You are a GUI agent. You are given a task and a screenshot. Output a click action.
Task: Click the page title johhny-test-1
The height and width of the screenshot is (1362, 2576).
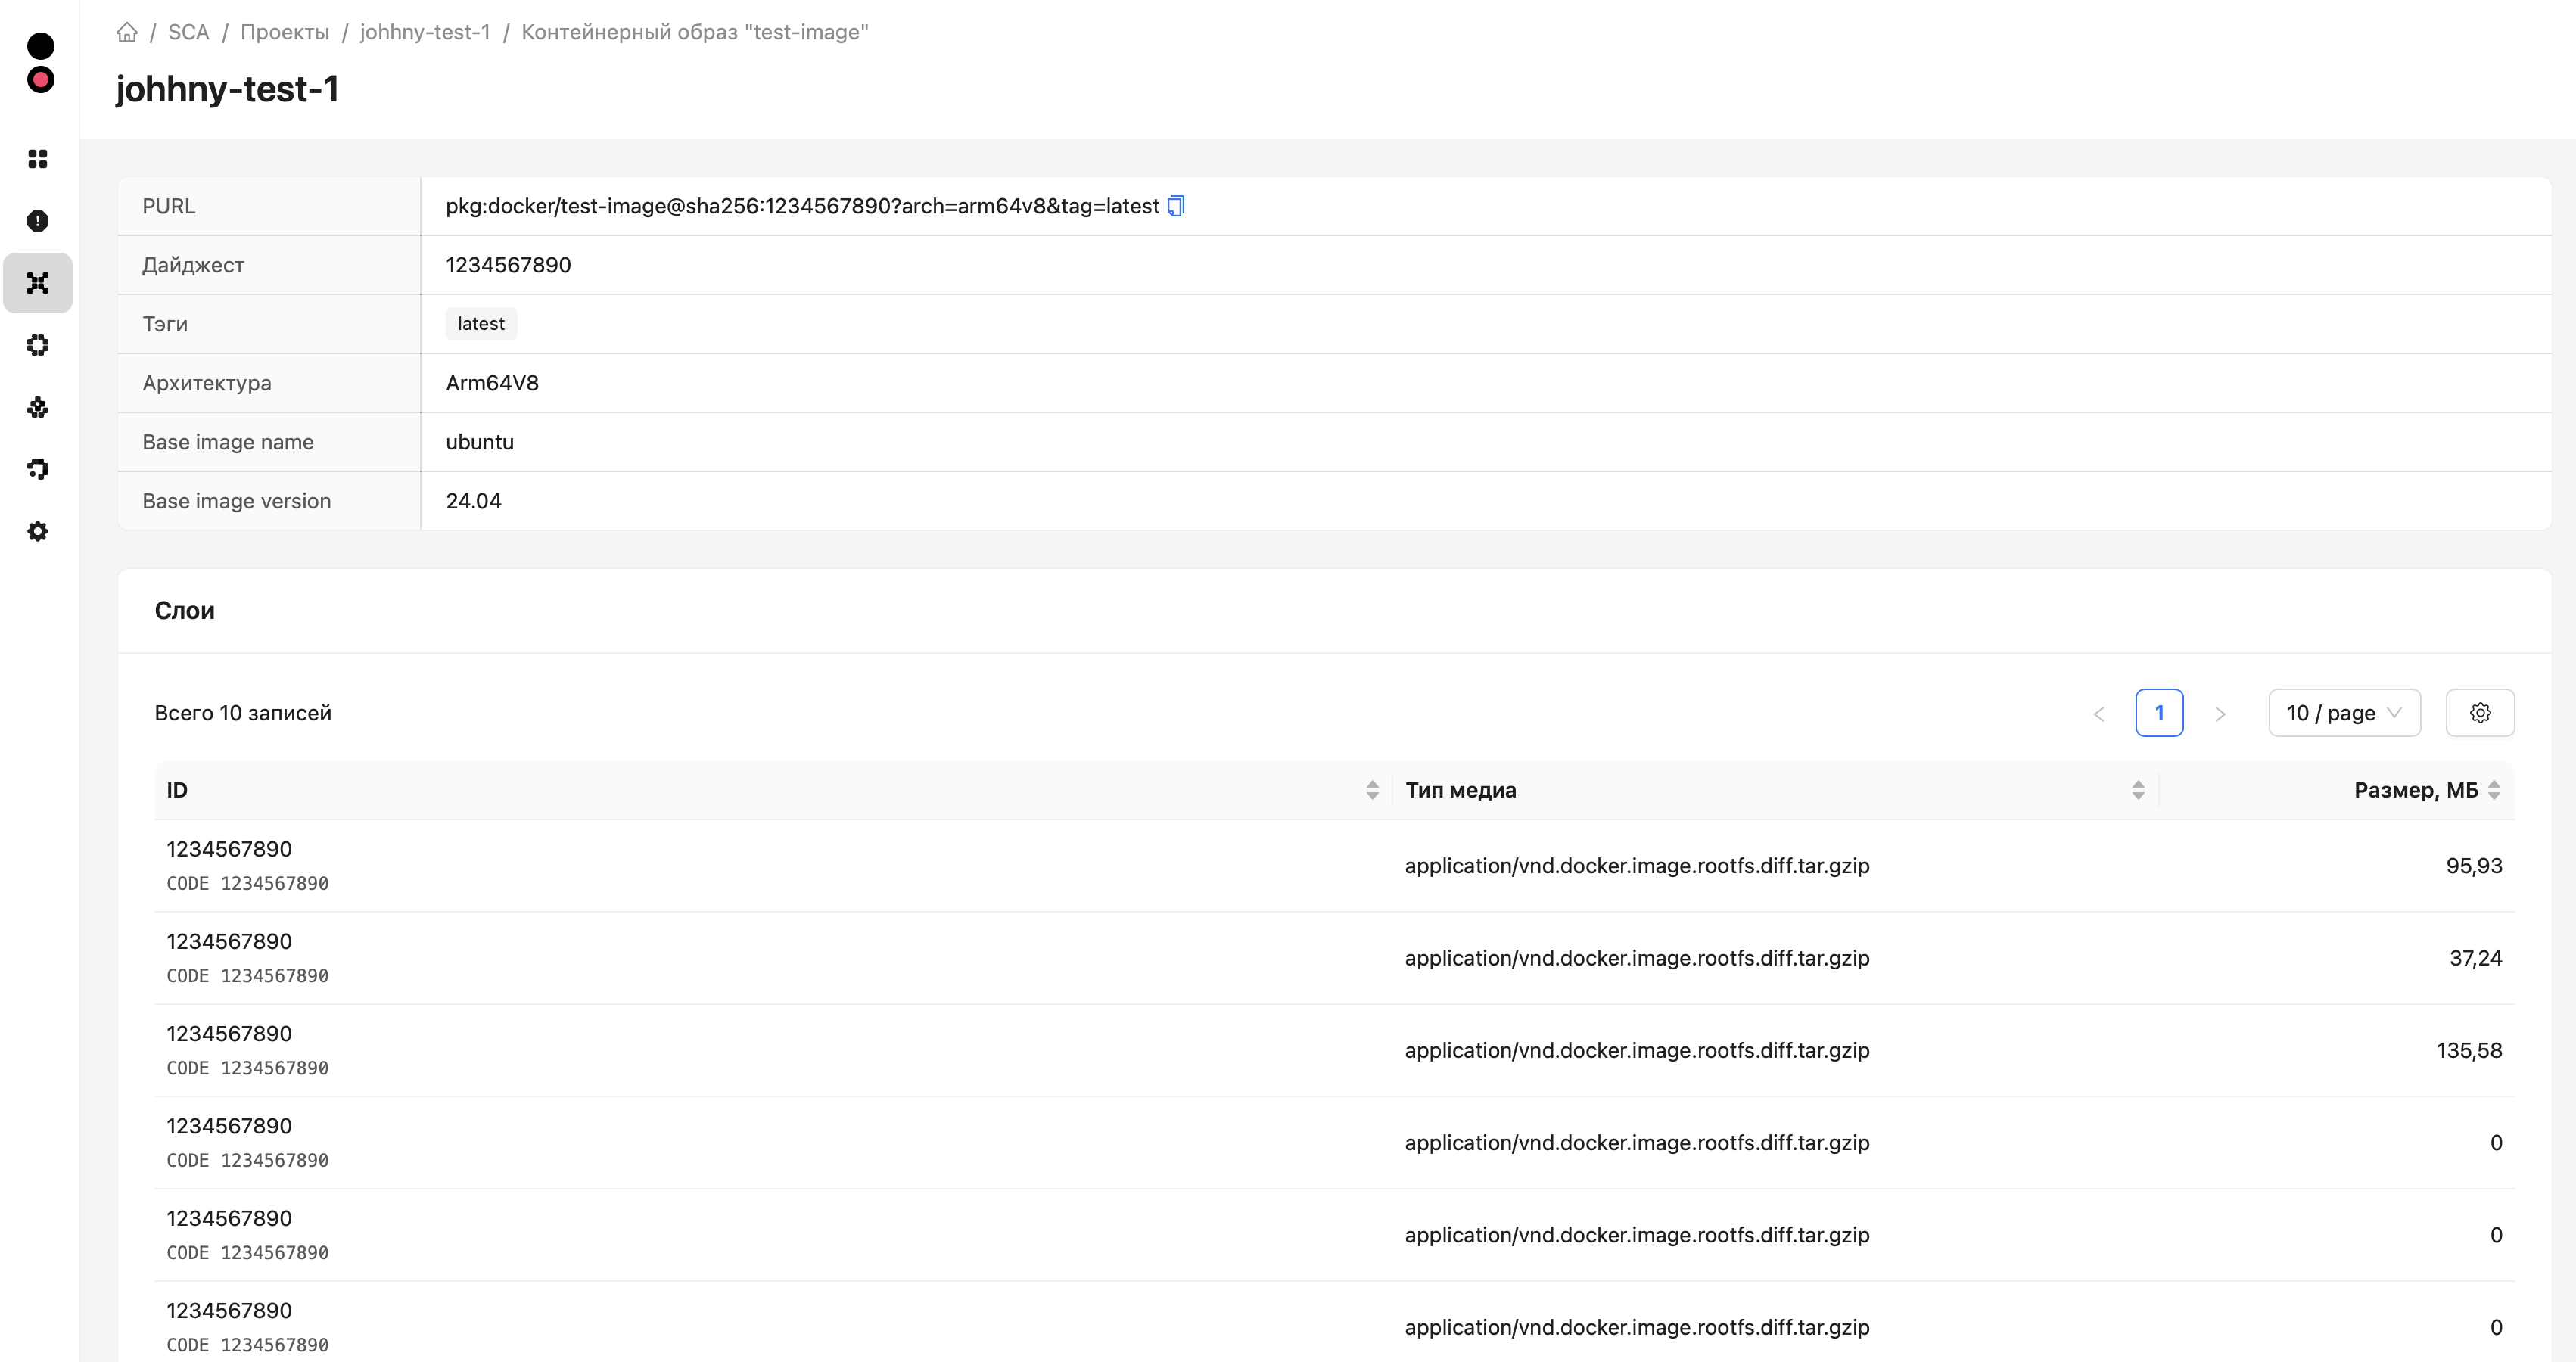click(227, 89)
